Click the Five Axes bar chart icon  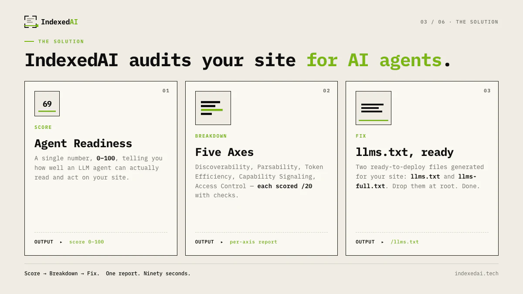point(213,108)
